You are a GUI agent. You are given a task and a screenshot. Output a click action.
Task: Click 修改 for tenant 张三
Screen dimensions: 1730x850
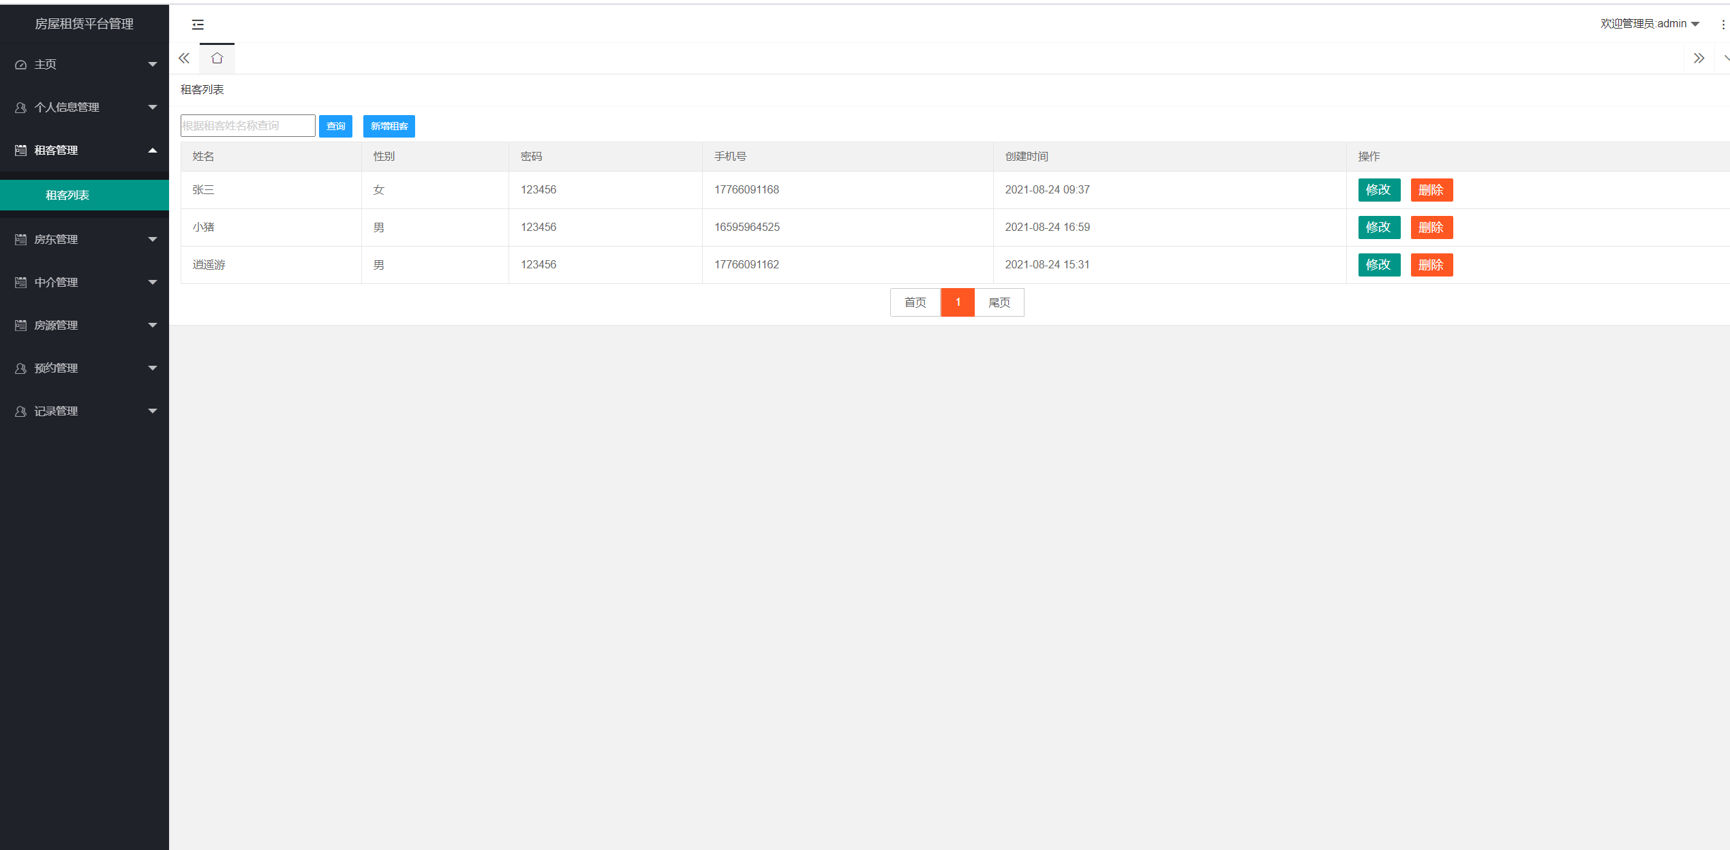click(x=1378, y=190)
